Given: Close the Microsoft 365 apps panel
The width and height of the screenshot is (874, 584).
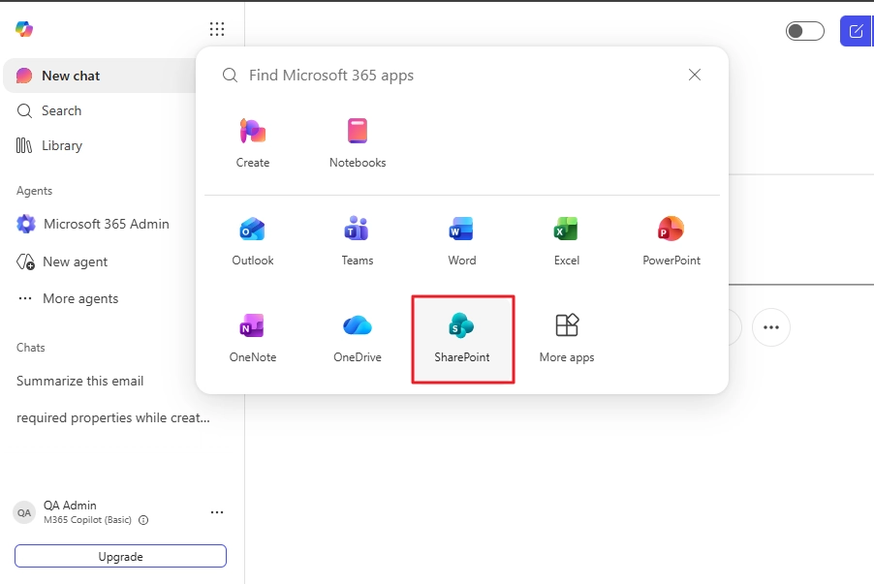Looking at the screenshot, I should (x=694, y=75).
